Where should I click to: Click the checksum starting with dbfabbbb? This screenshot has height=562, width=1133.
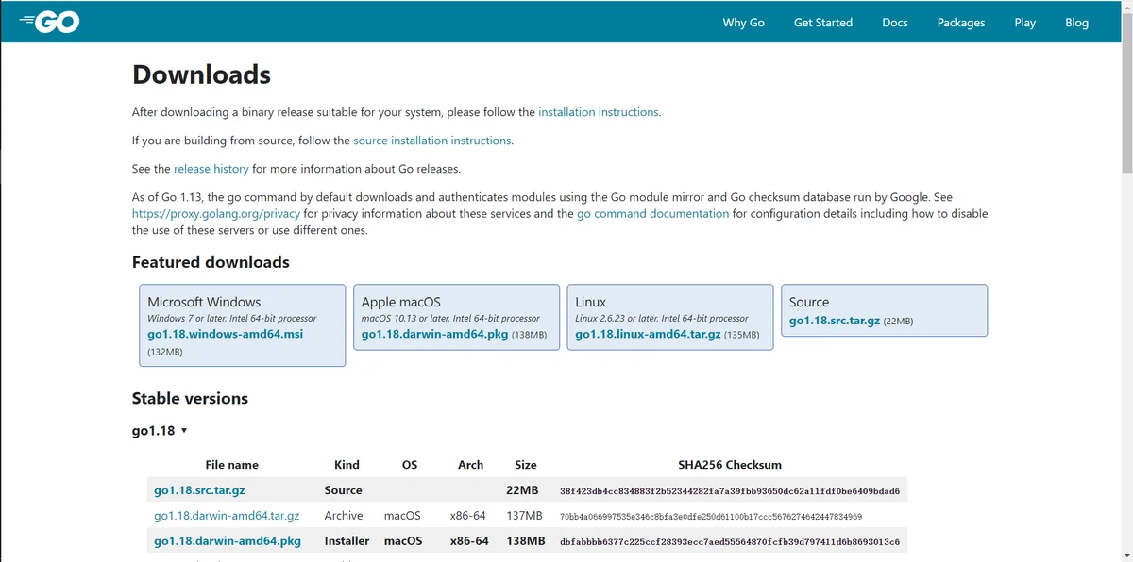(730, 542)
